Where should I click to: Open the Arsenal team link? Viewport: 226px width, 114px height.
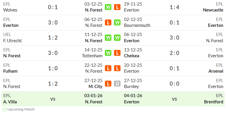click(216, 71)
